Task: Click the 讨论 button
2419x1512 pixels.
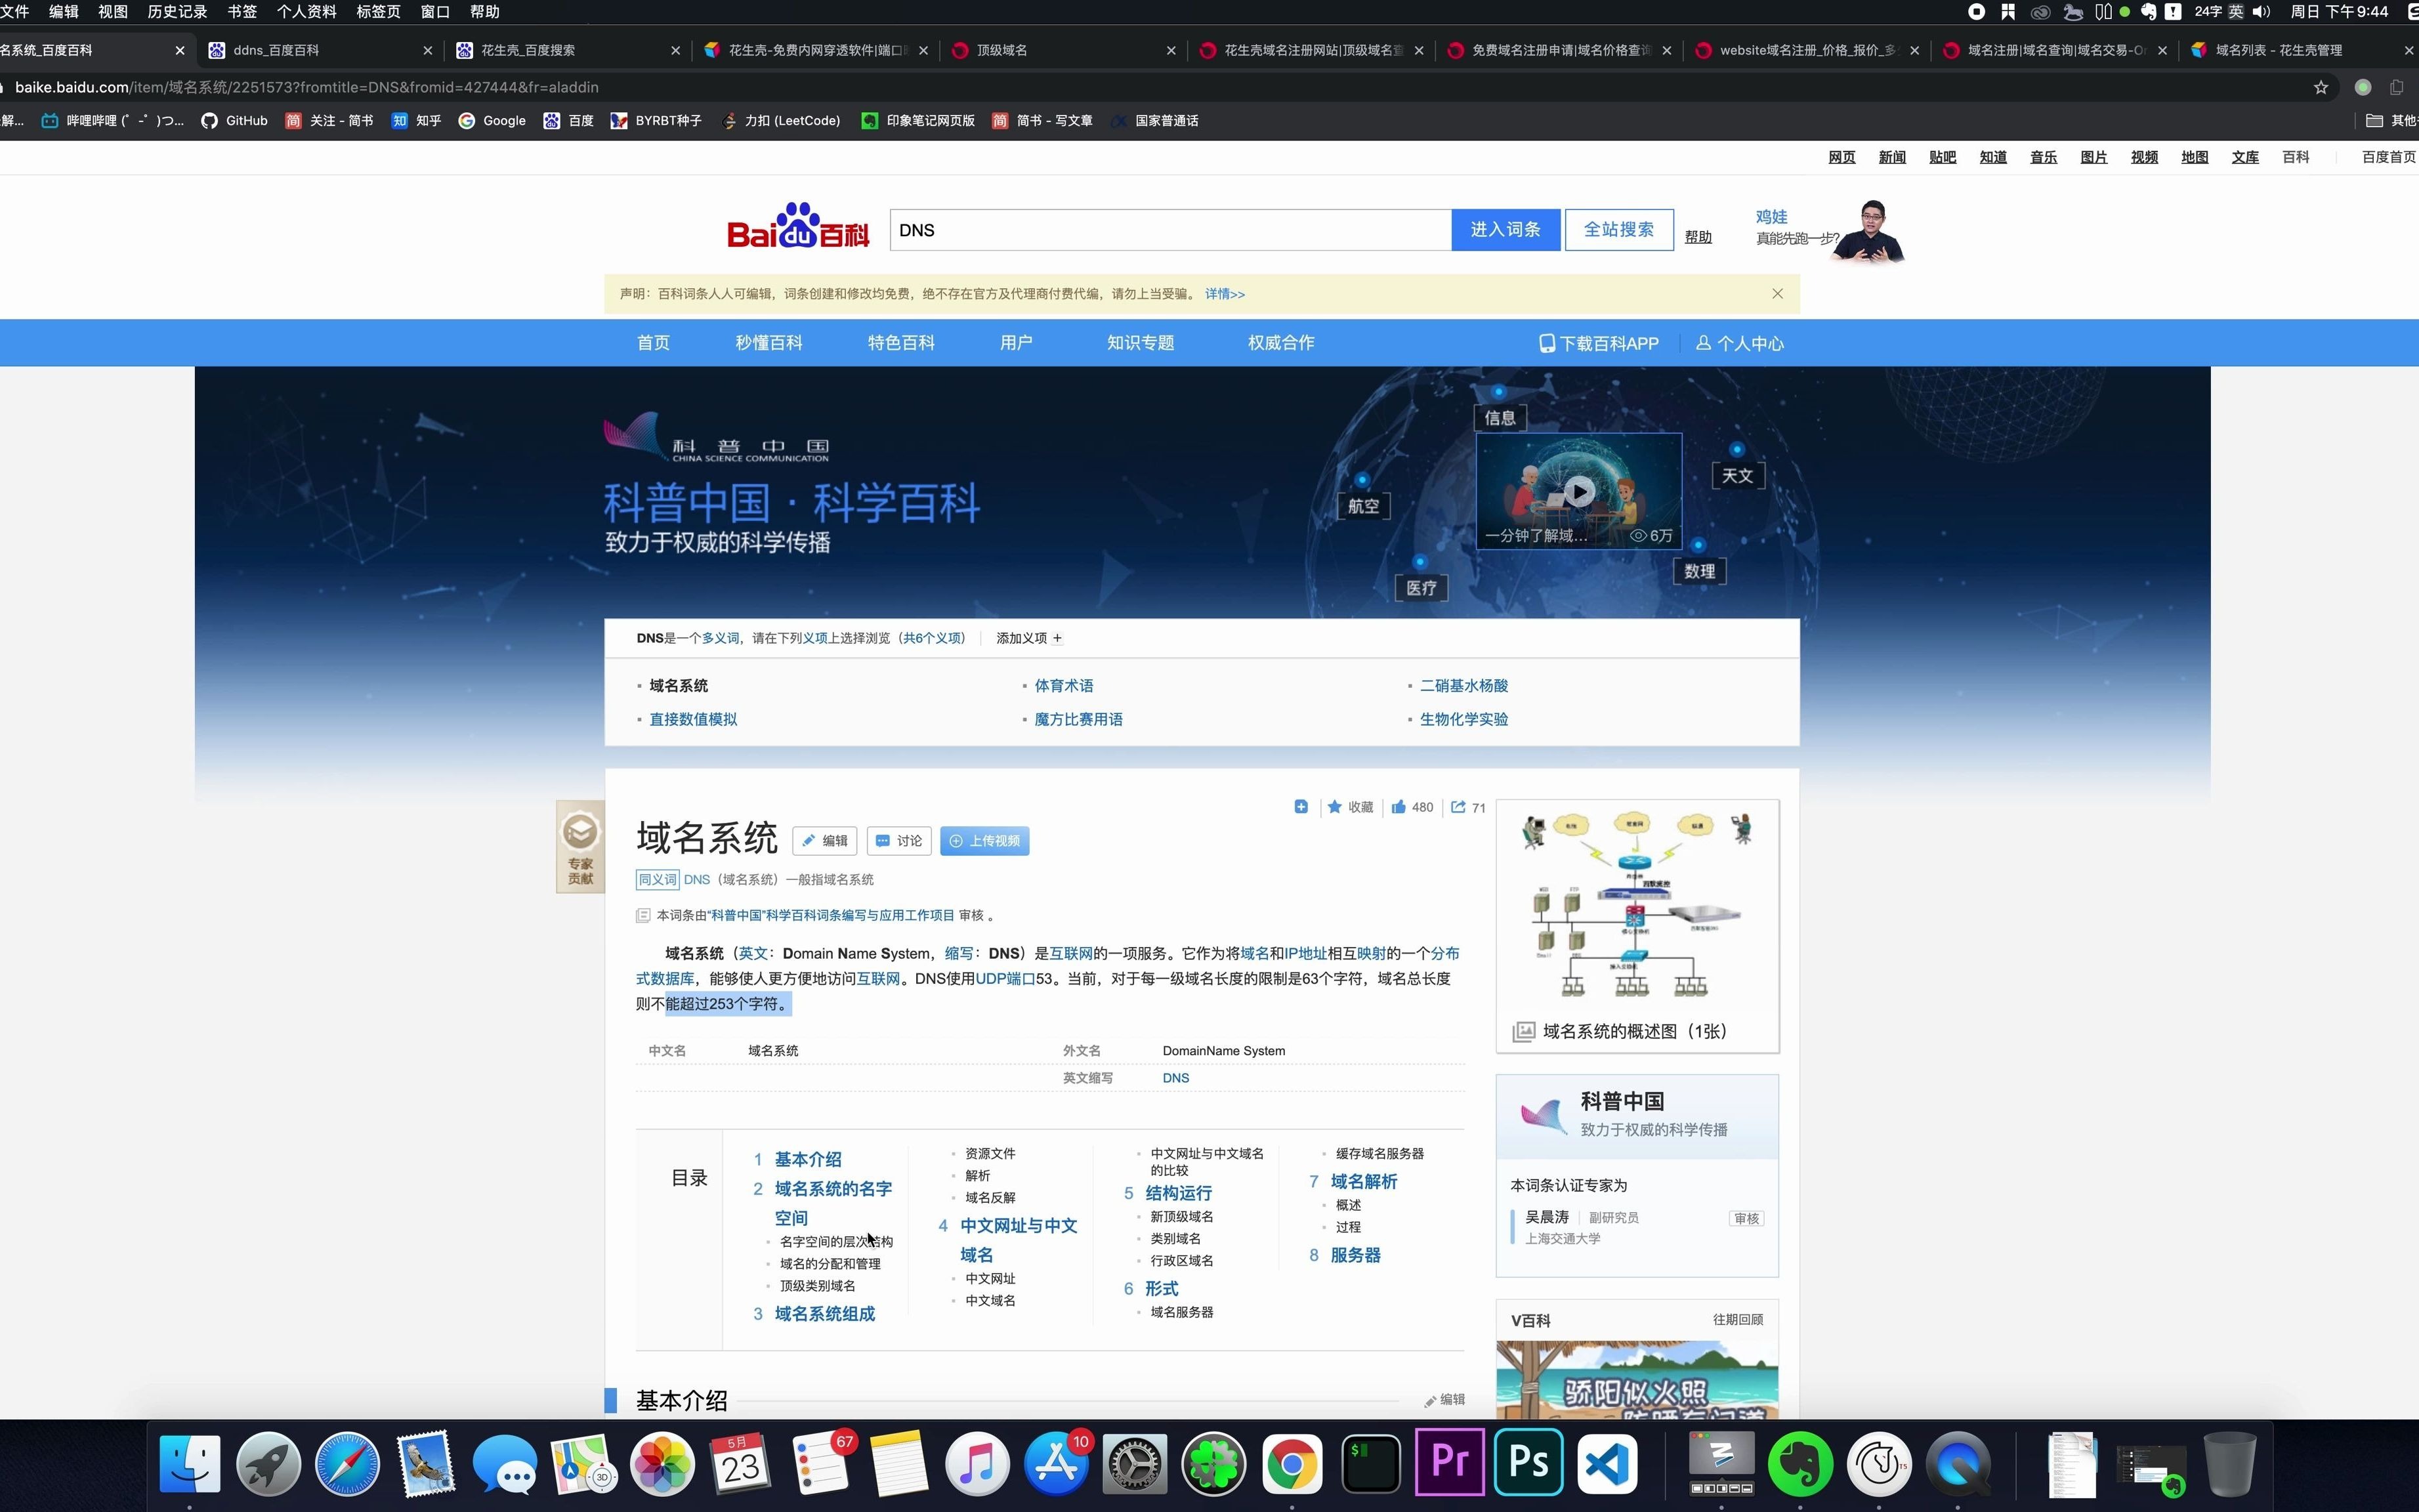Action: 899,841
